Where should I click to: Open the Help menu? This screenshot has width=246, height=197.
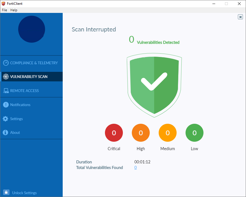tap(14, 10)
